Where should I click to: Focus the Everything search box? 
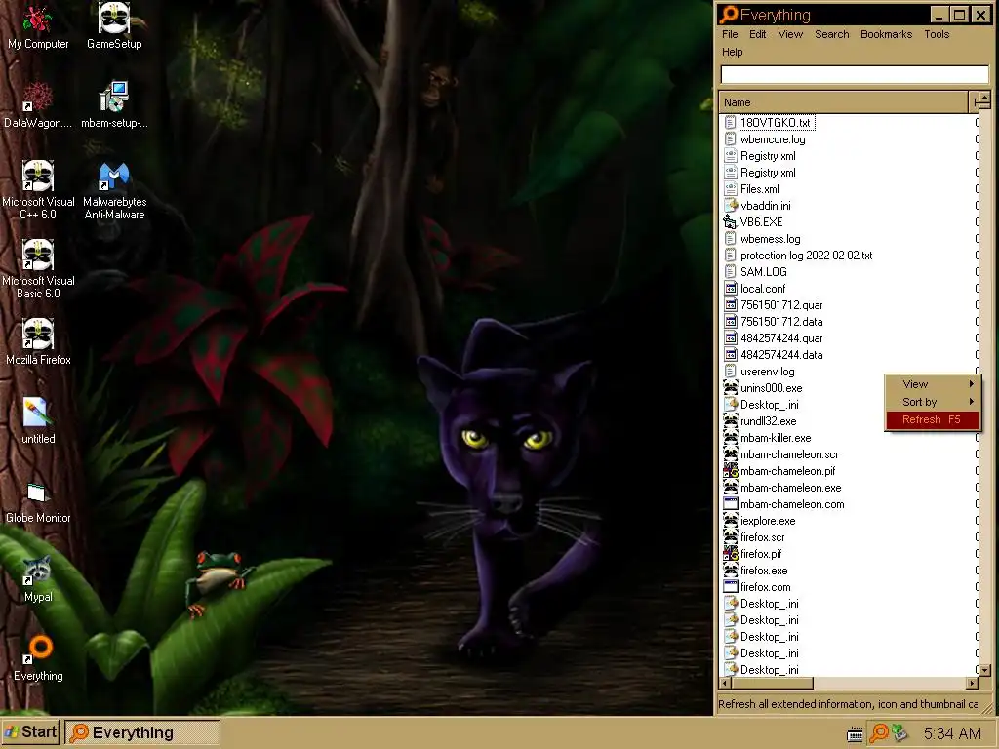coord(855,74)
